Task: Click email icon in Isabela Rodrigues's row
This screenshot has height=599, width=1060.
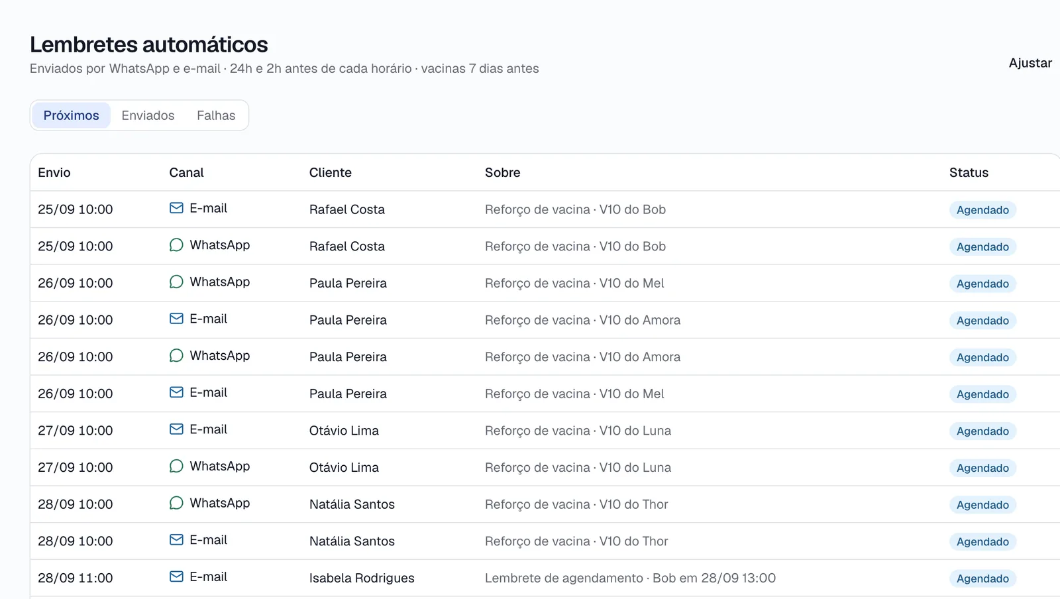Action: click(176, 576)
